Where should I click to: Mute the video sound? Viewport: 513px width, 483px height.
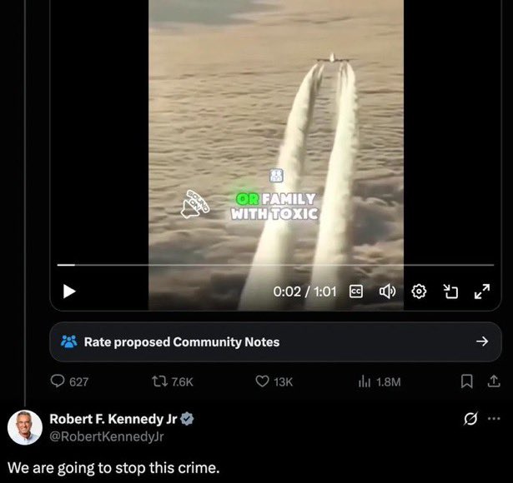tap(387, 291)
